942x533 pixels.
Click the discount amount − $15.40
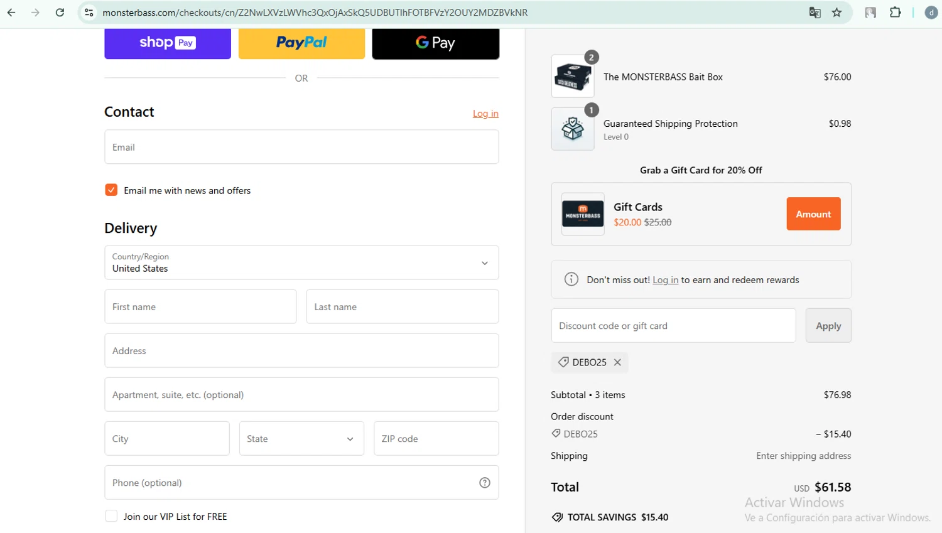coord(833,434)
